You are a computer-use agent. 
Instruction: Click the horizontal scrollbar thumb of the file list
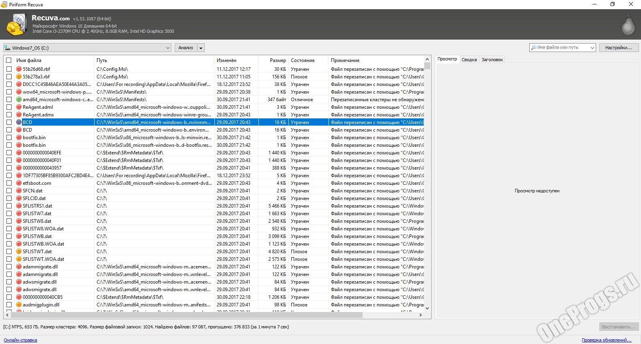point(186,315)
